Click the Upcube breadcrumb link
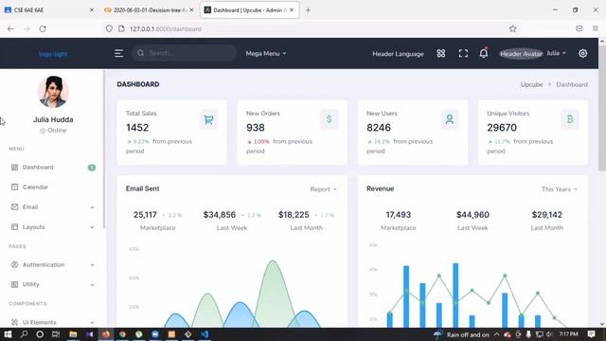This screenshot has height=341, width=606. (531, 84)
